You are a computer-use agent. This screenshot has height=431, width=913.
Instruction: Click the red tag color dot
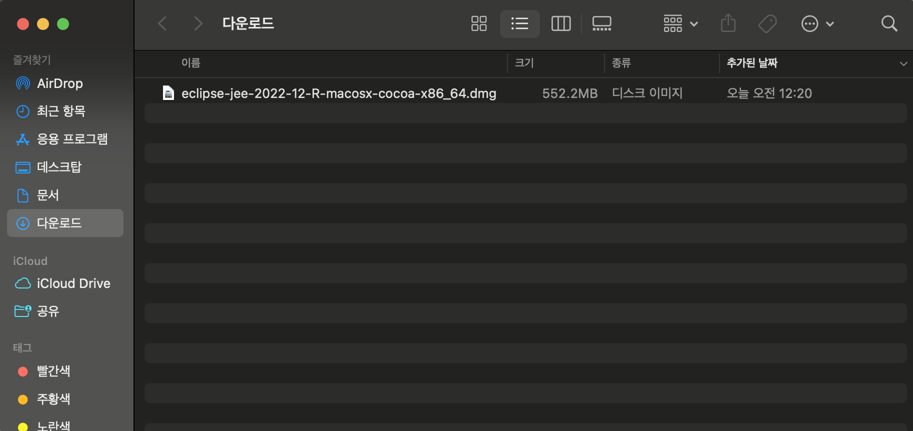pyautogui.click(x=22, y=371)
